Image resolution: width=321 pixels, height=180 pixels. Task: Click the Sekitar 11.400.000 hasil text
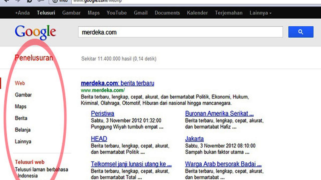tap(119, 59)
